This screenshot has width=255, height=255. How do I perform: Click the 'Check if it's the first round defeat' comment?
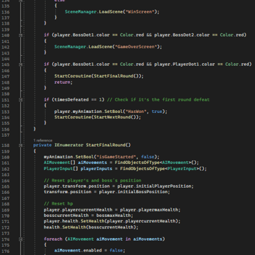point(158,100)
